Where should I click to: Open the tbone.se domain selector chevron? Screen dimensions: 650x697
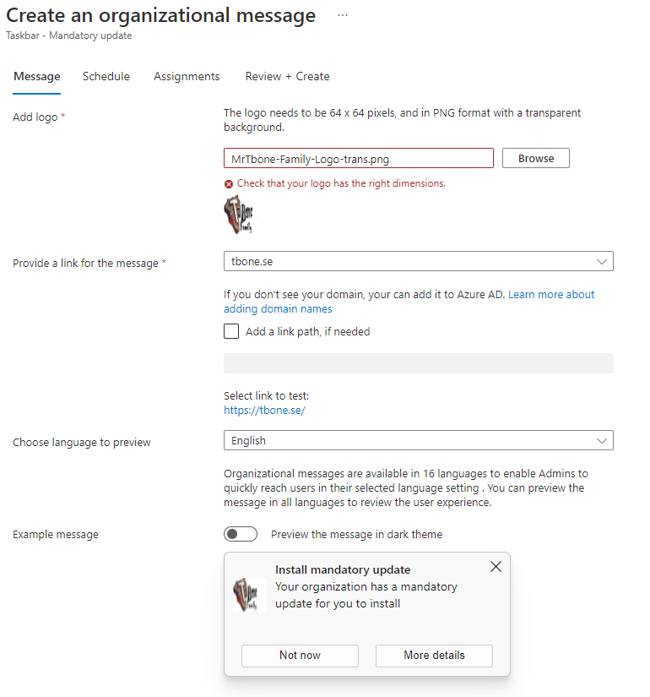(x=602, y=261)
